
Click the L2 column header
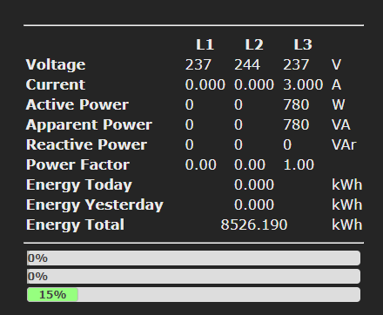point(254,44)
